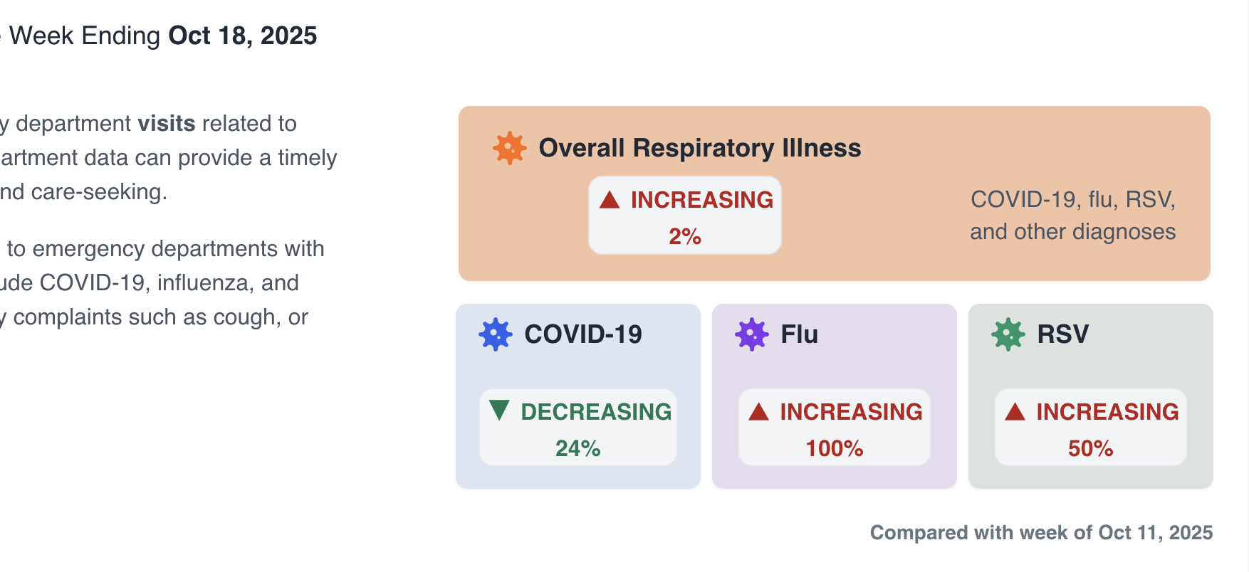Viewport: 1249px width, 572px height.
Task: Click the "Week Ending Oct 18, 2025" heading
Action: click(x=163, y=36)
